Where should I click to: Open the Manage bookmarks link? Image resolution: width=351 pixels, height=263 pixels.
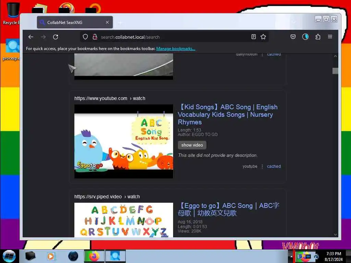[x=176, y=49]
